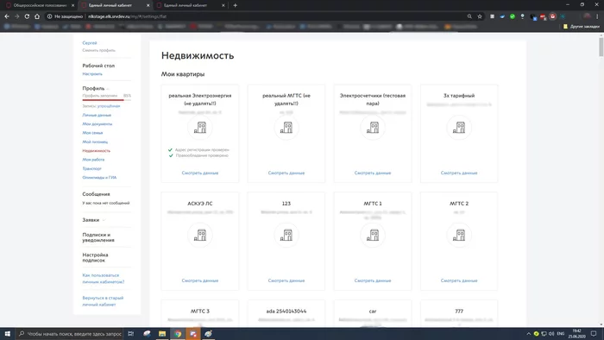Select 'Недвижимость' in the sidebar

coord(97,150)
